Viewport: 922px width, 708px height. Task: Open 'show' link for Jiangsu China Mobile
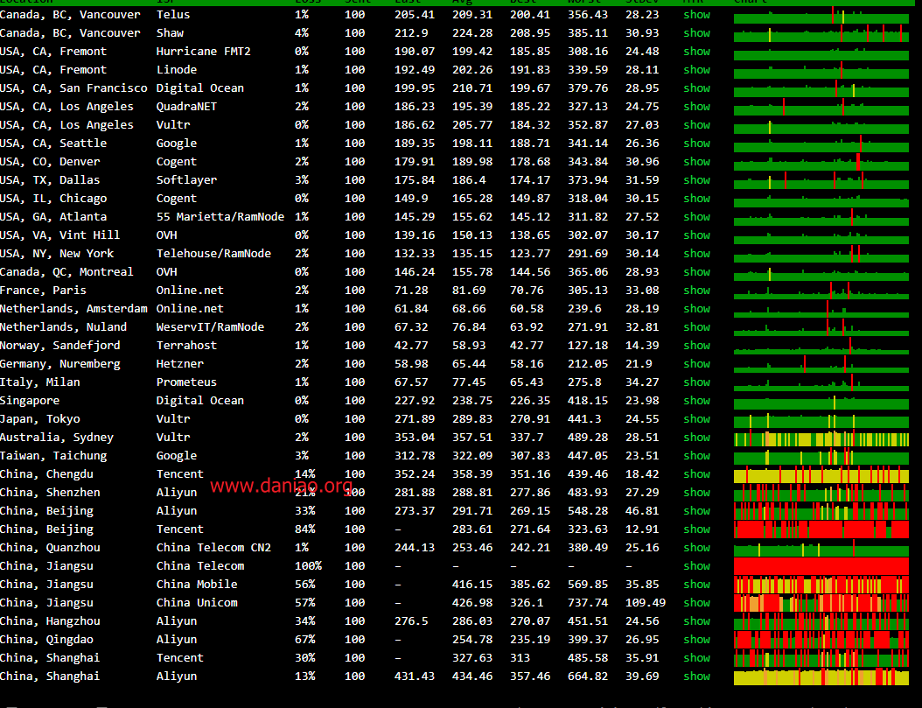697,584
